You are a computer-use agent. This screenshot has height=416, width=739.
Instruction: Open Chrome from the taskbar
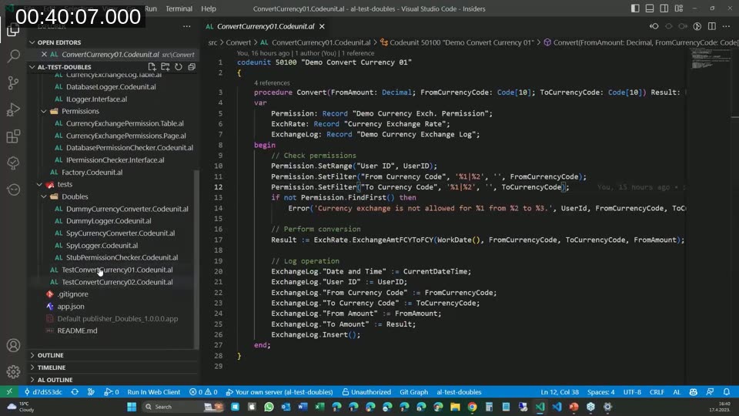pos(472,407)
